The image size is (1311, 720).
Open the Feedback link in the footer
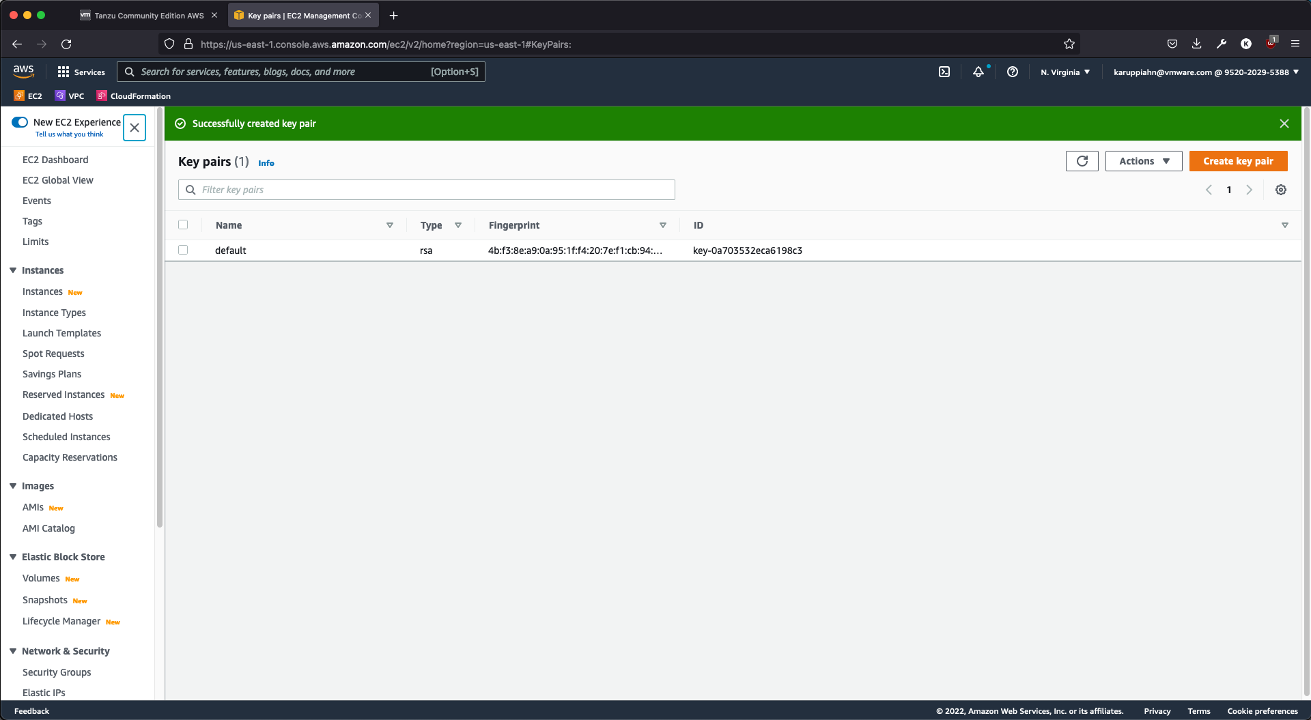point(32,711)
